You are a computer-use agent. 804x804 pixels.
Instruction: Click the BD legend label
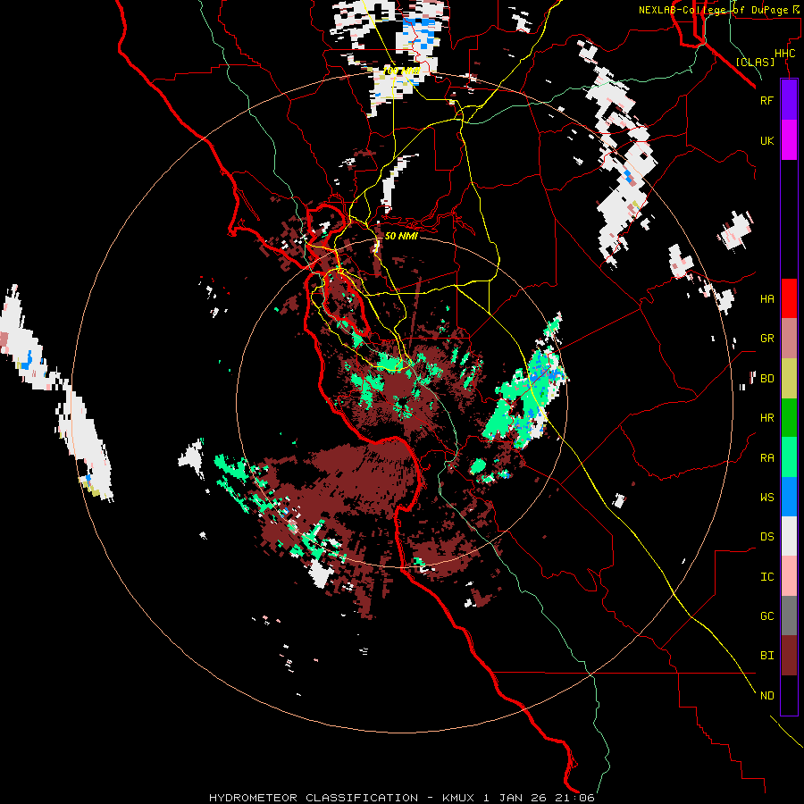[x=766, y=379]
